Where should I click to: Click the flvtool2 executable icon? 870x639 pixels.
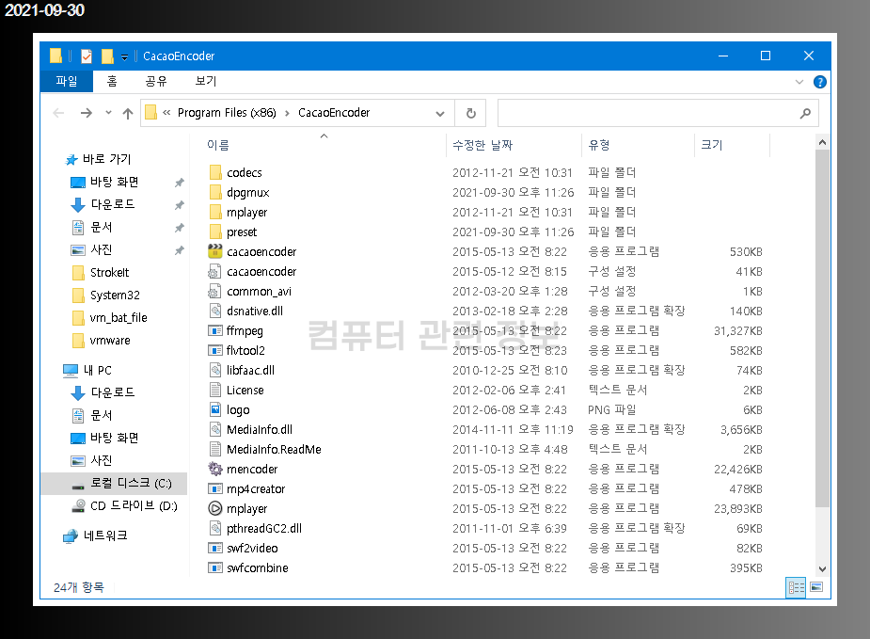point(214,350)
